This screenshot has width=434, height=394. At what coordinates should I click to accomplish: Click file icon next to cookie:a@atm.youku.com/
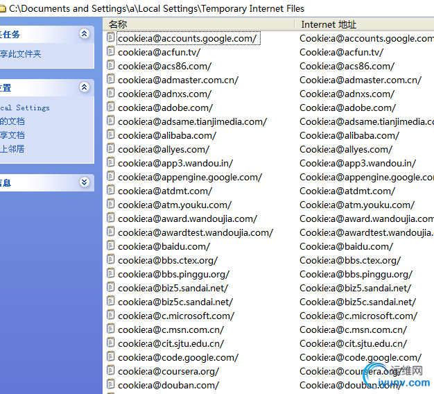[x=111, y=203]
